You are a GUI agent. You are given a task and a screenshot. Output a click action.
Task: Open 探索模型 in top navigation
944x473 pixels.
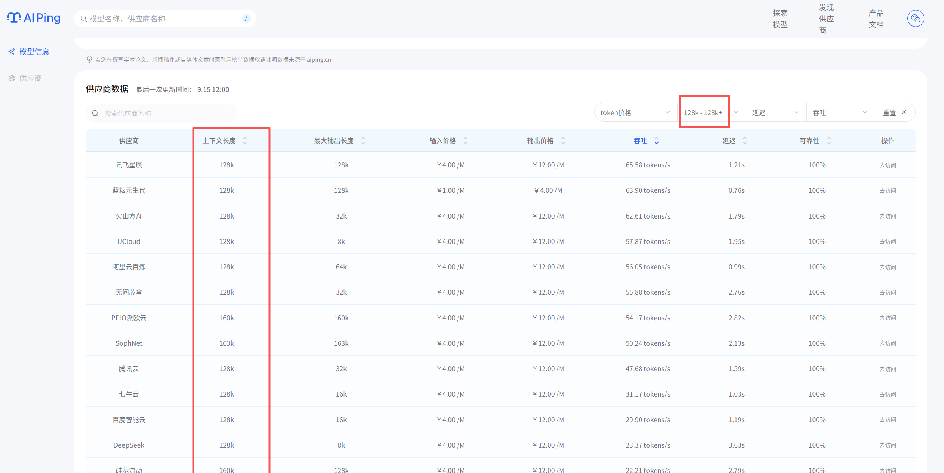click(780, 19)
